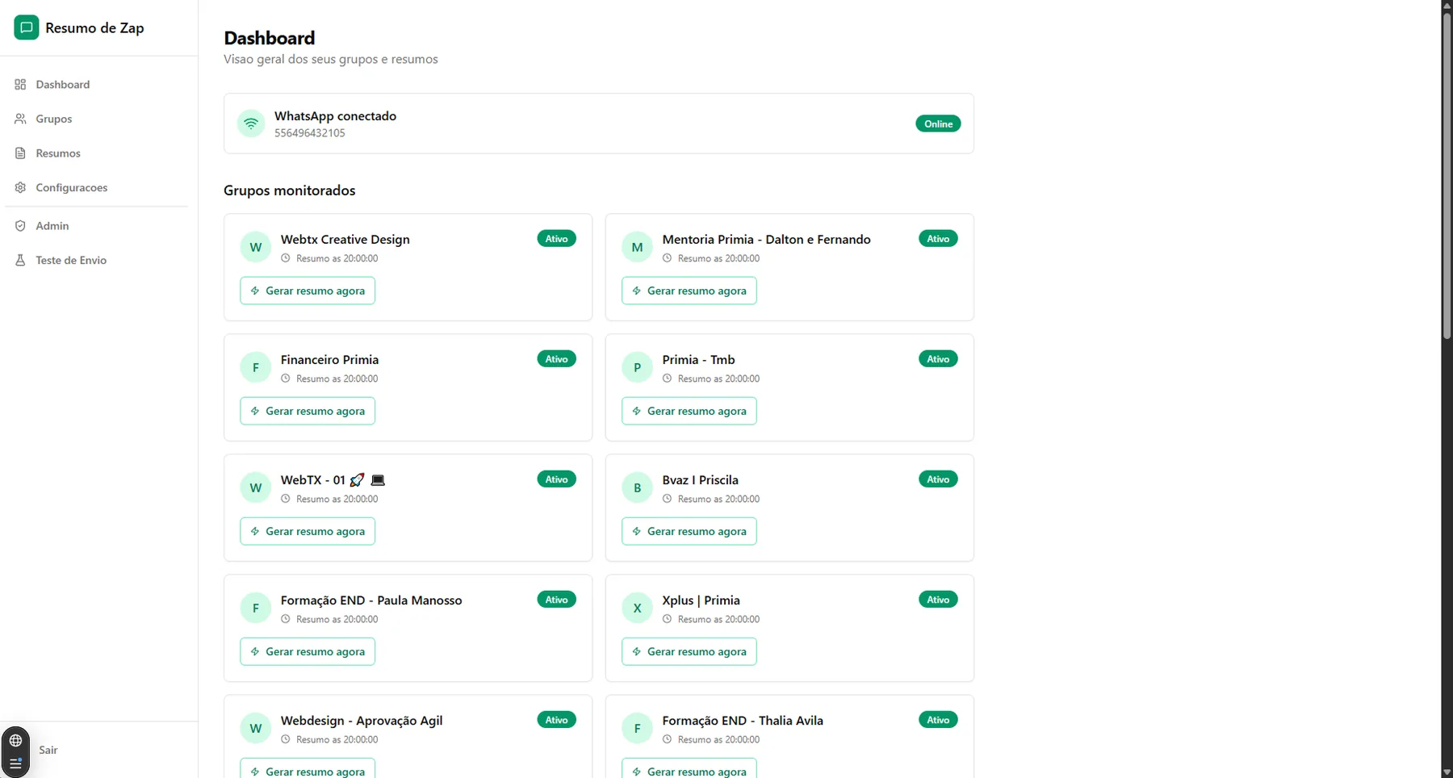The width and height of the screenshot is (1453, 778).
Task: Click the W avatar of Webdesign - Aprovação Agil
Action: pyautogui.click(x=256, y=728)
